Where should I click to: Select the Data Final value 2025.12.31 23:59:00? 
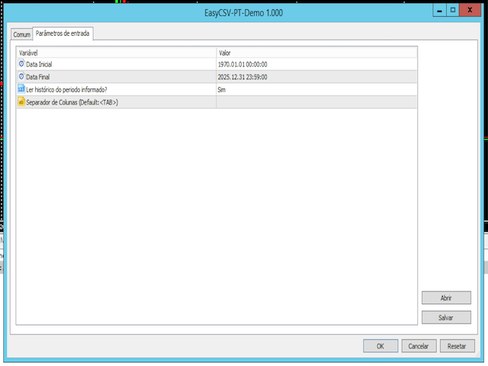tap(242, 77)
